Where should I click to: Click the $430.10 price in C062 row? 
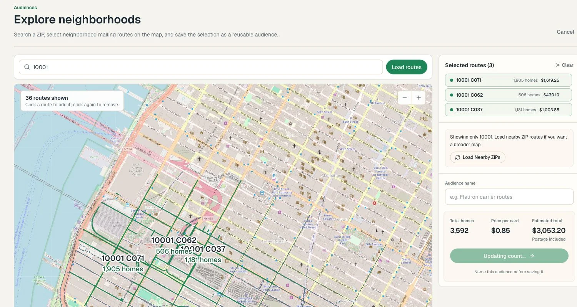click(x=551, y=95)
